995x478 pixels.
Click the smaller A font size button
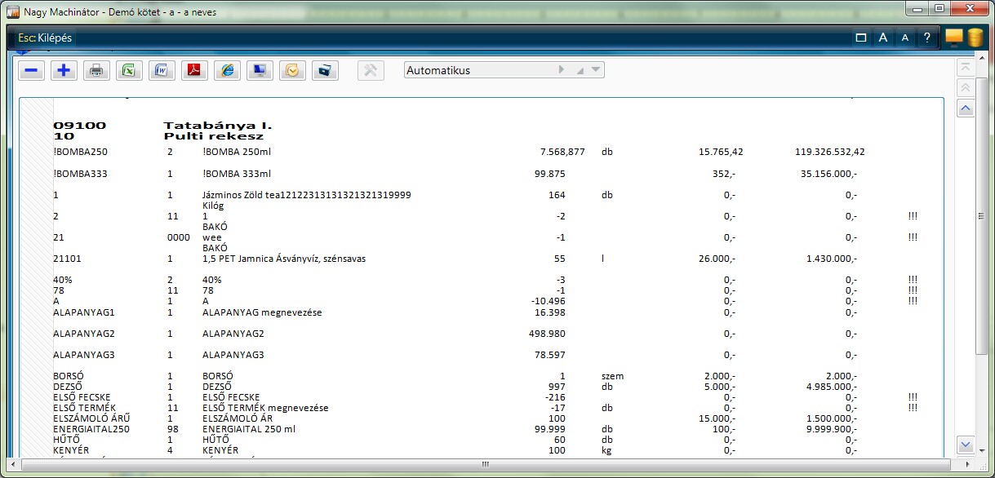[904, 38]
